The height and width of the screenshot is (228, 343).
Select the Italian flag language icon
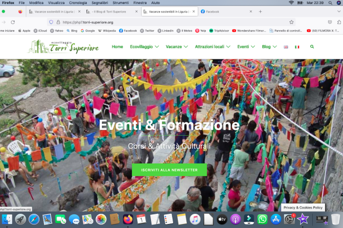point(297,47)
